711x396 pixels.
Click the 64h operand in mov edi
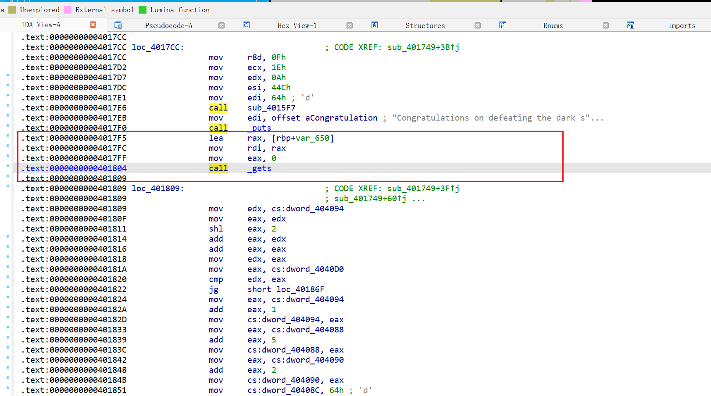[x=279, y=98]
